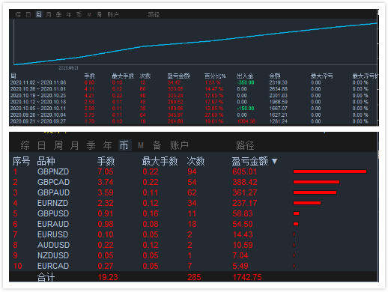The height and width of the screenshot is (292, 388).
Task: Sort by the 序号 column header
Action: tap(21, 161)
